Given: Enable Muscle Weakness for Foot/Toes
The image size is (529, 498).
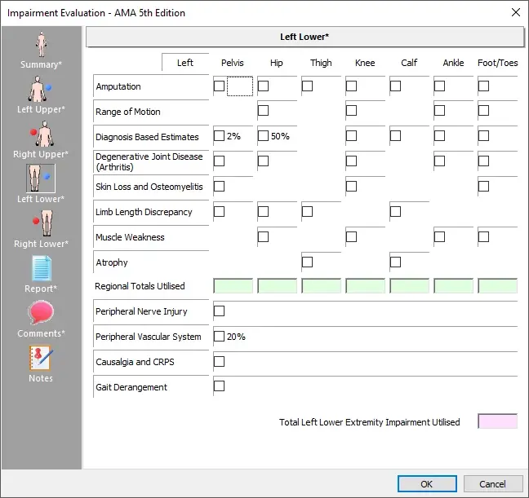Looking at the screenshot, I should (x=483, y=237).
